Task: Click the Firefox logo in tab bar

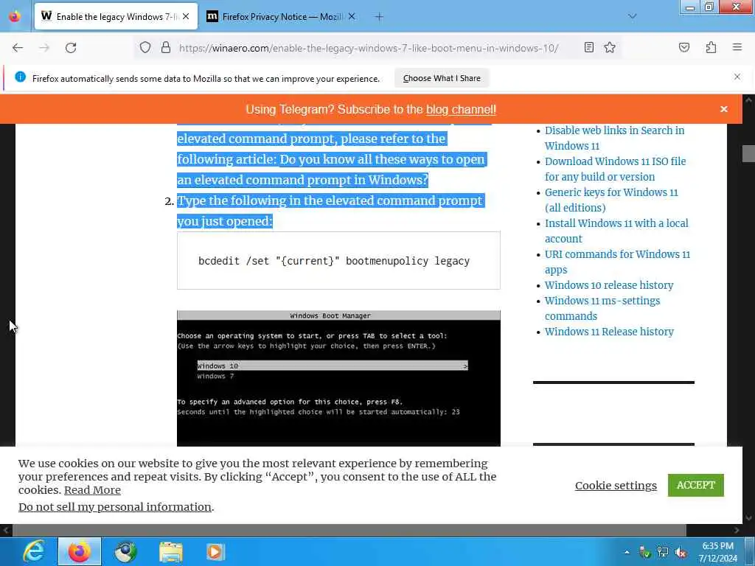Action: [x=15, y=16]
